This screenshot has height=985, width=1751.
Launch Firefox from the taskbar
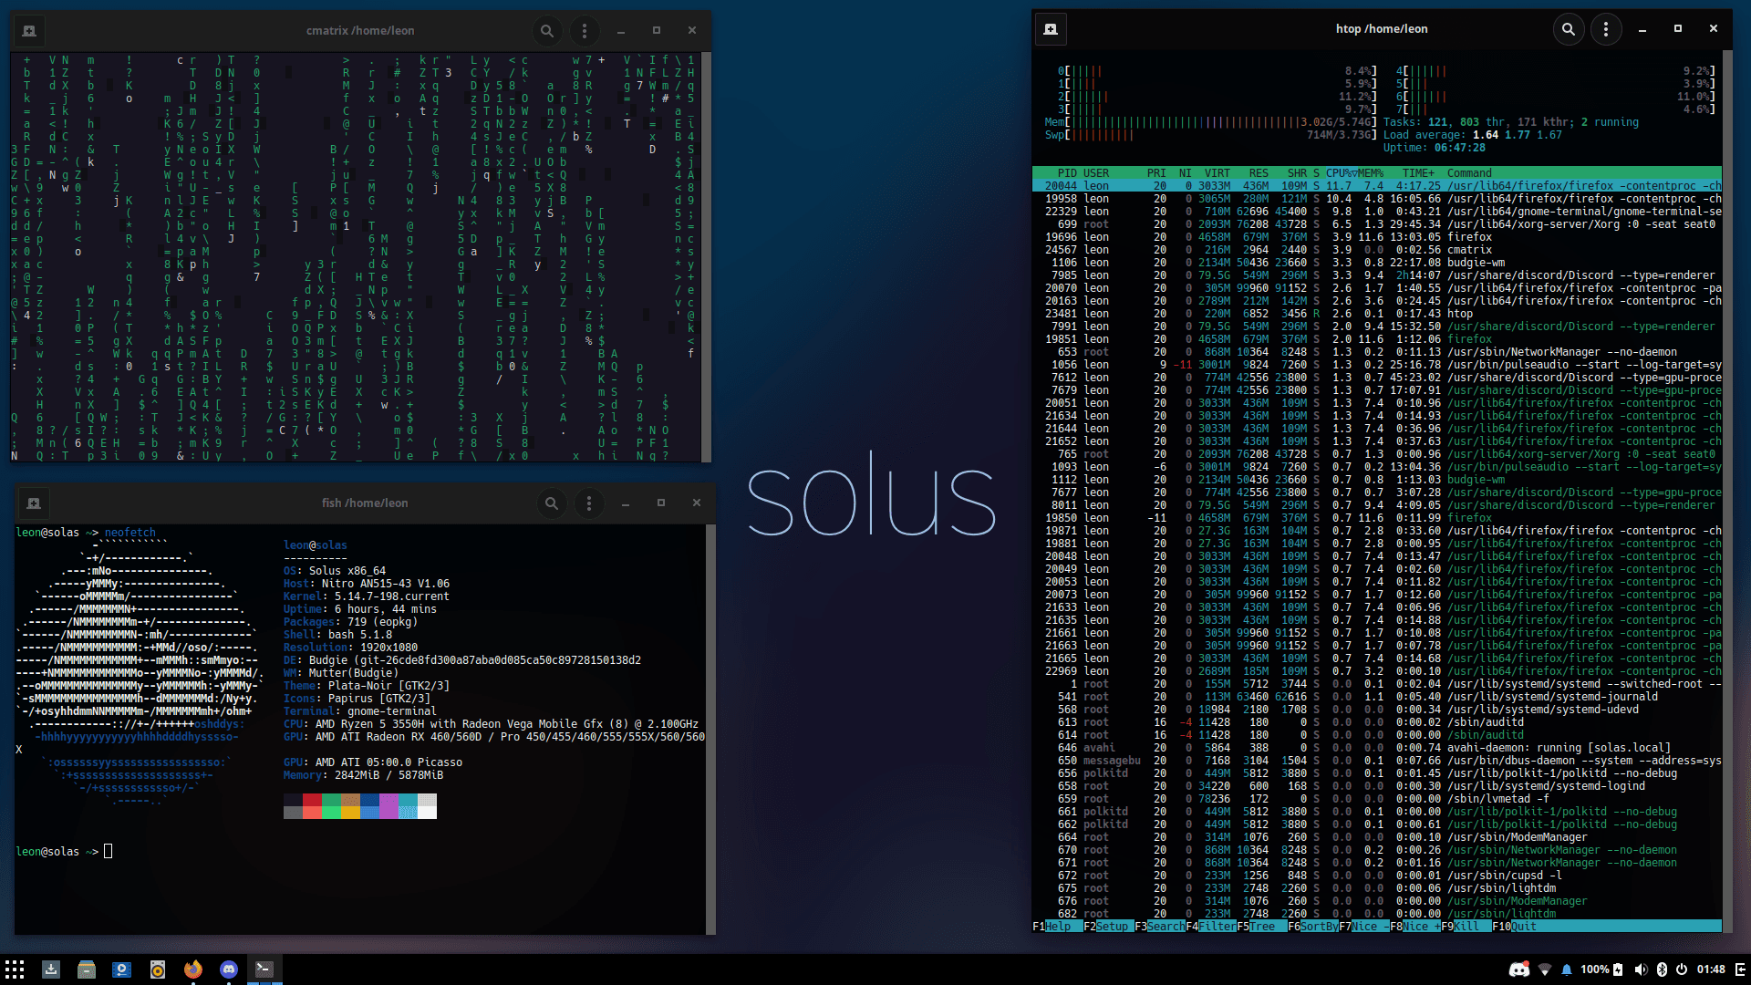(x=193, y=969)
